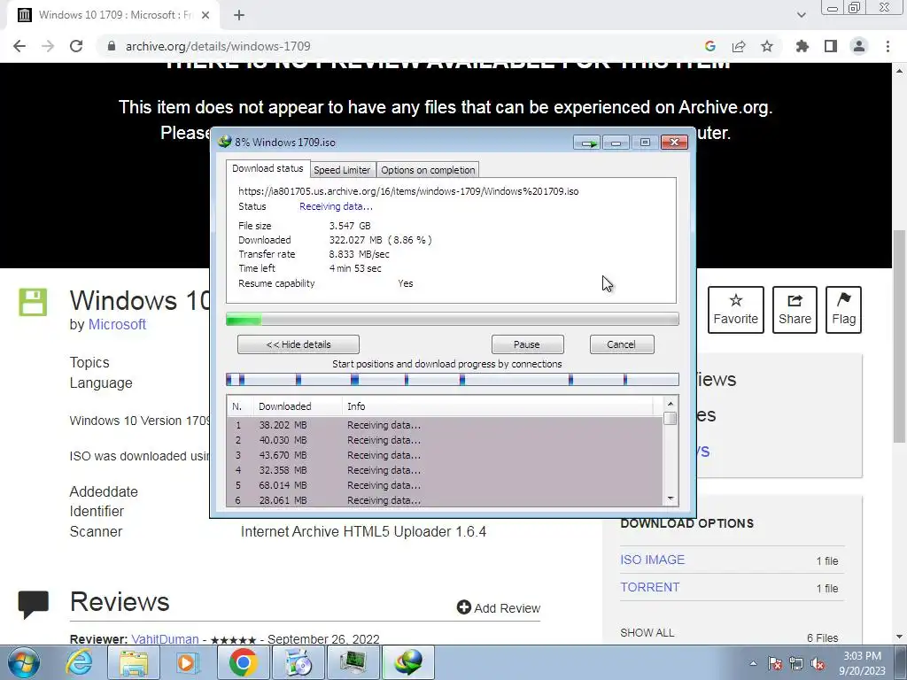Click the taskbar clock showing 3:03 PM

863,663
